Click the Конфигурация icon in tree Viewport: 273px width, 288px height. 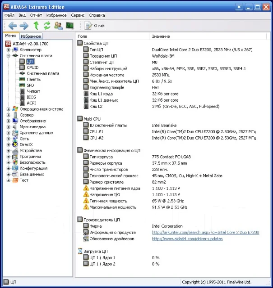point(15,168)
